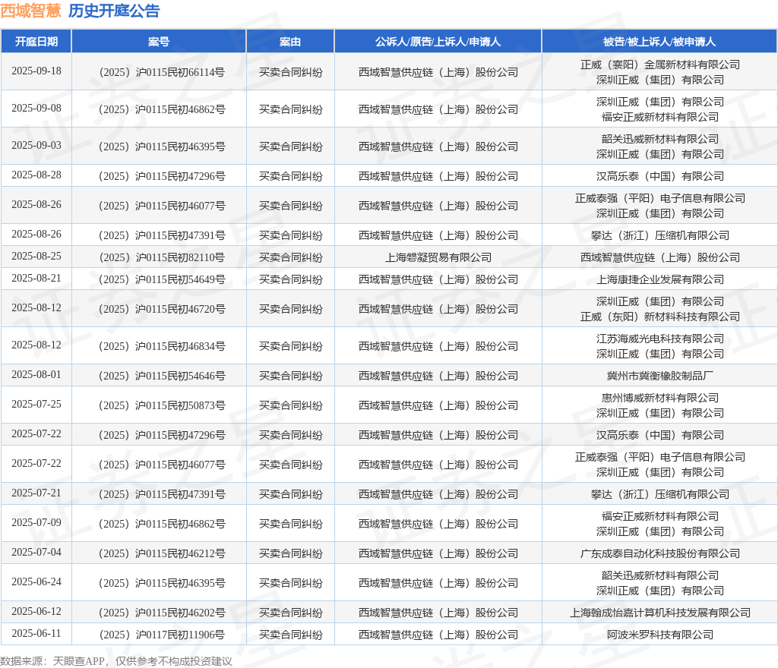The width and height of the screenshot is (778, 668).
Task: Click 正威（襄阳）金属新材料有限公司
Action: pyautogui.click(x=660, y=65)
